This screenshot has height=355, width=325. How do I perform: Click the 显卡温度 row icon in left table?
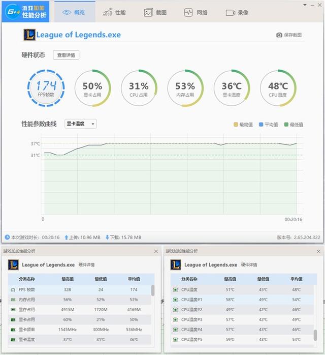click(x=13, y=339)
